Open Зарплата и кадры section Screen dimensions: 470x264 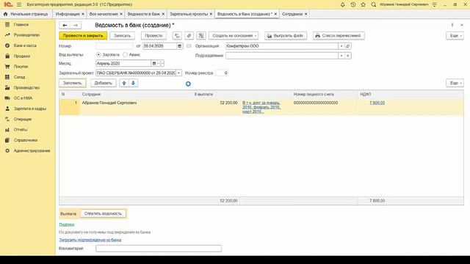point(29,109)
